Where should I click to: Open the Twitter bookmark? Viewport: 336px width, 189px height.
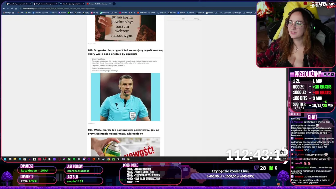(x=78, y=13)
